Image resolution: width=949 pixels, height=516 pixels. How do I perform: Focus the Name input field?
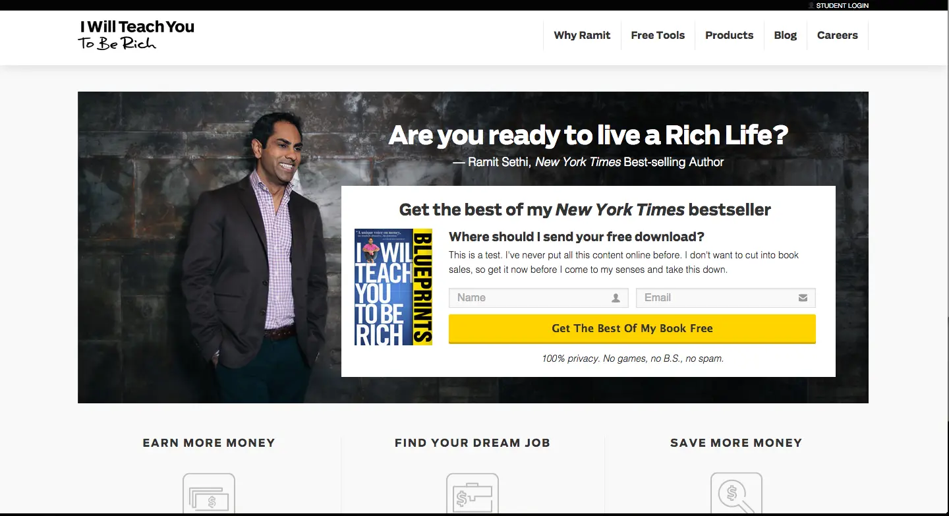(538, 298)
